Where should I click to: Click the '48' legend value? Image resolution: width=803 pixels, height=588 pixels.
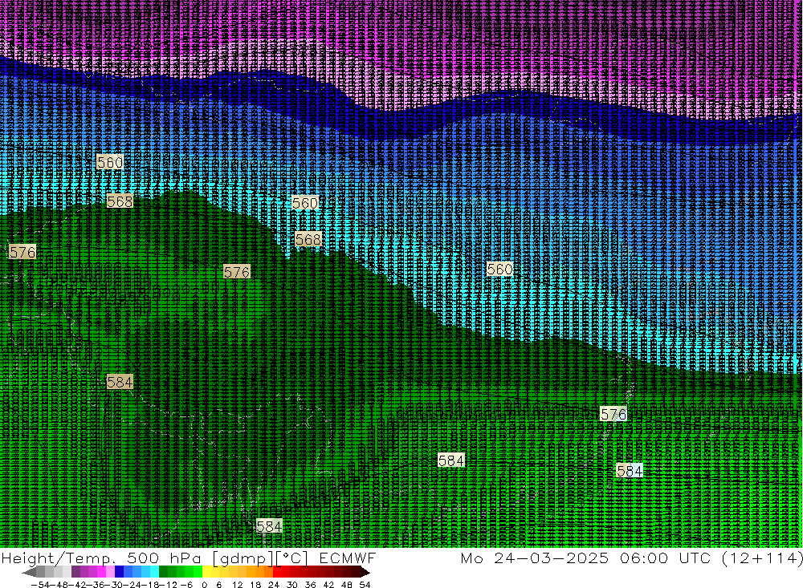tap(347, 585)
